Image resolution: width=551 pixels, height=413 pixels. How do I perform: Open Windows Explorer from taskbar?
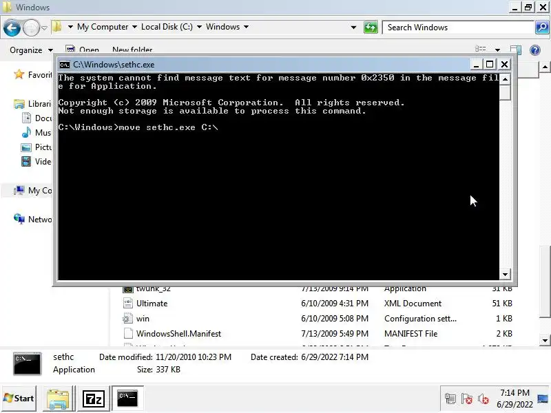pyautogui.click(x=58, y=399)
